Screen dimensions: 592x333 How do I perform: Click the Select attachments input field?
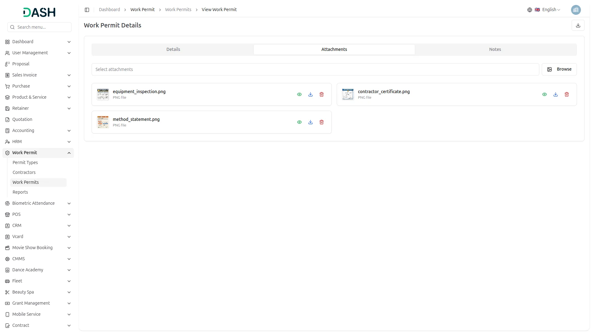[x=315, y=69]
